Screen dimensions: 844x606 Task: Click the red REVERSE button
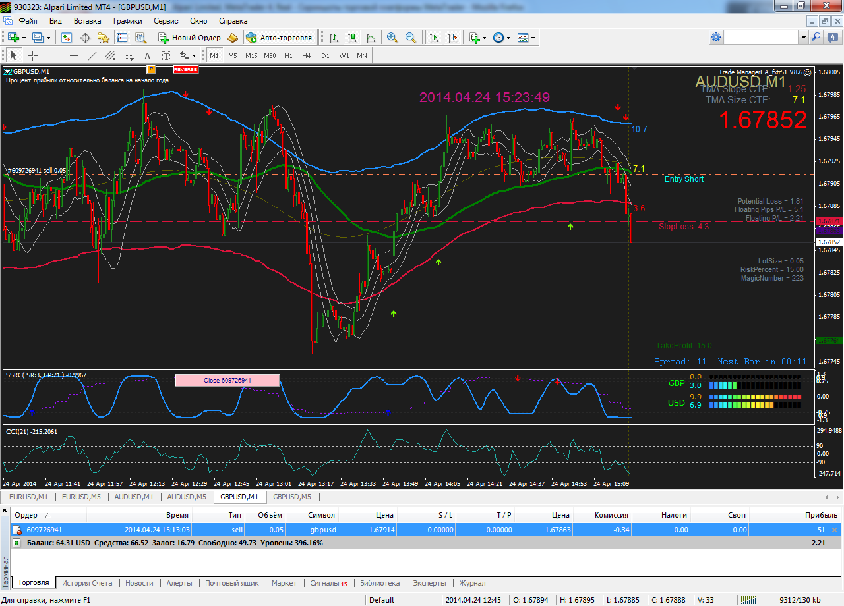(185, 69)
